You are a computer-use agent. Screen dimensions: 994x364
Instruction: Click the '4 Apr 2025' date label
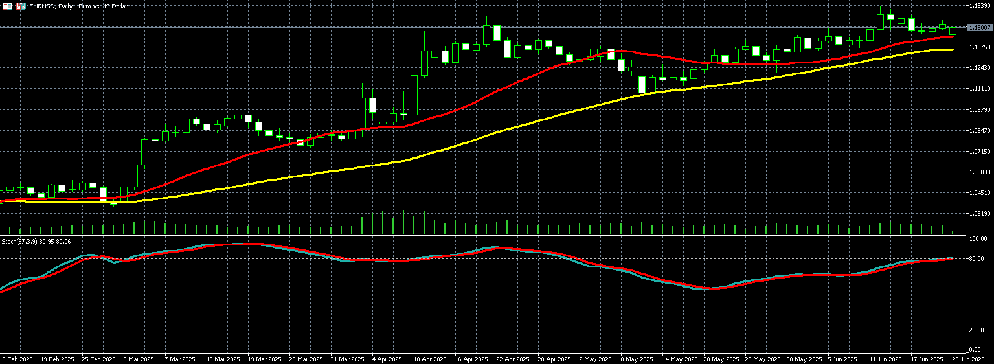[388, 359]
